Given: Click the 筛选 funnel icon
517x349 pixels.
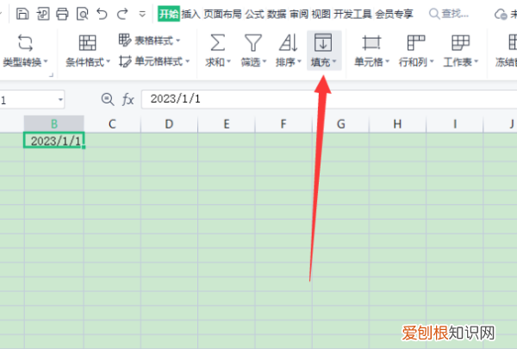Looking at the screenshot, I should tap(252, 43).
